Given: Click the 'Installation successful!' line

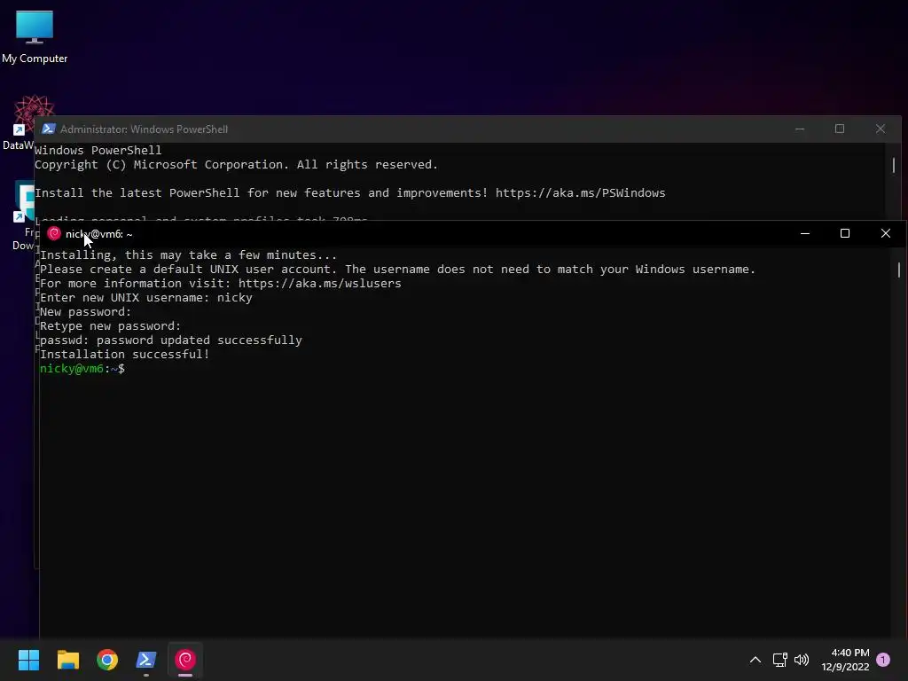Looking at the screenshot, I should coord(124,355).
